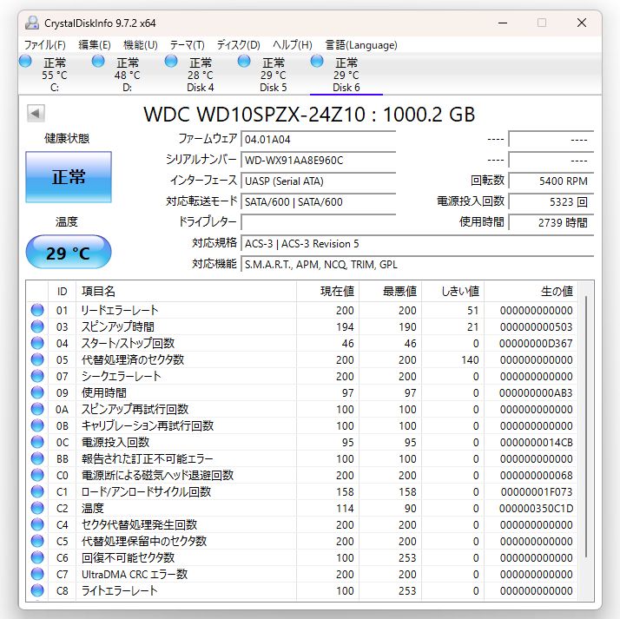Screen dimensions: 620x619
Task: Click the 生の値 column header
Action: click(x=531, y=292)
